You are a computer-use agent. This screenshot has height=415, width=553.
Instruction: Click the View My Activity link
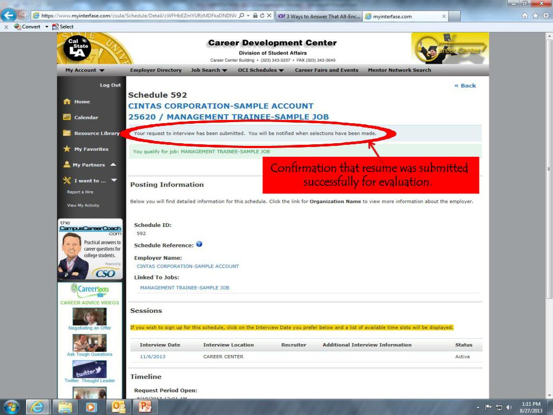(x=83, y=205)
